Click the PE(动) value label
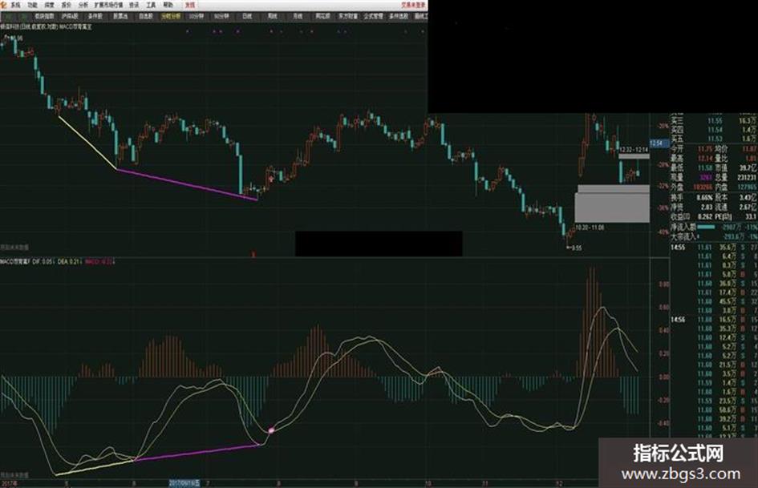The image size is (758, 488). pos(722,217)
